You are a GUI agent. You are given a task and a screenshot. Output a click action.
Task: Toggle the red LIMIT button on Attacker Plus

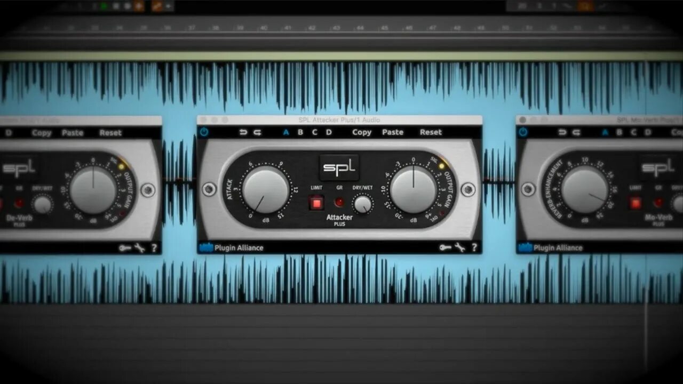[x=316, y=203]
